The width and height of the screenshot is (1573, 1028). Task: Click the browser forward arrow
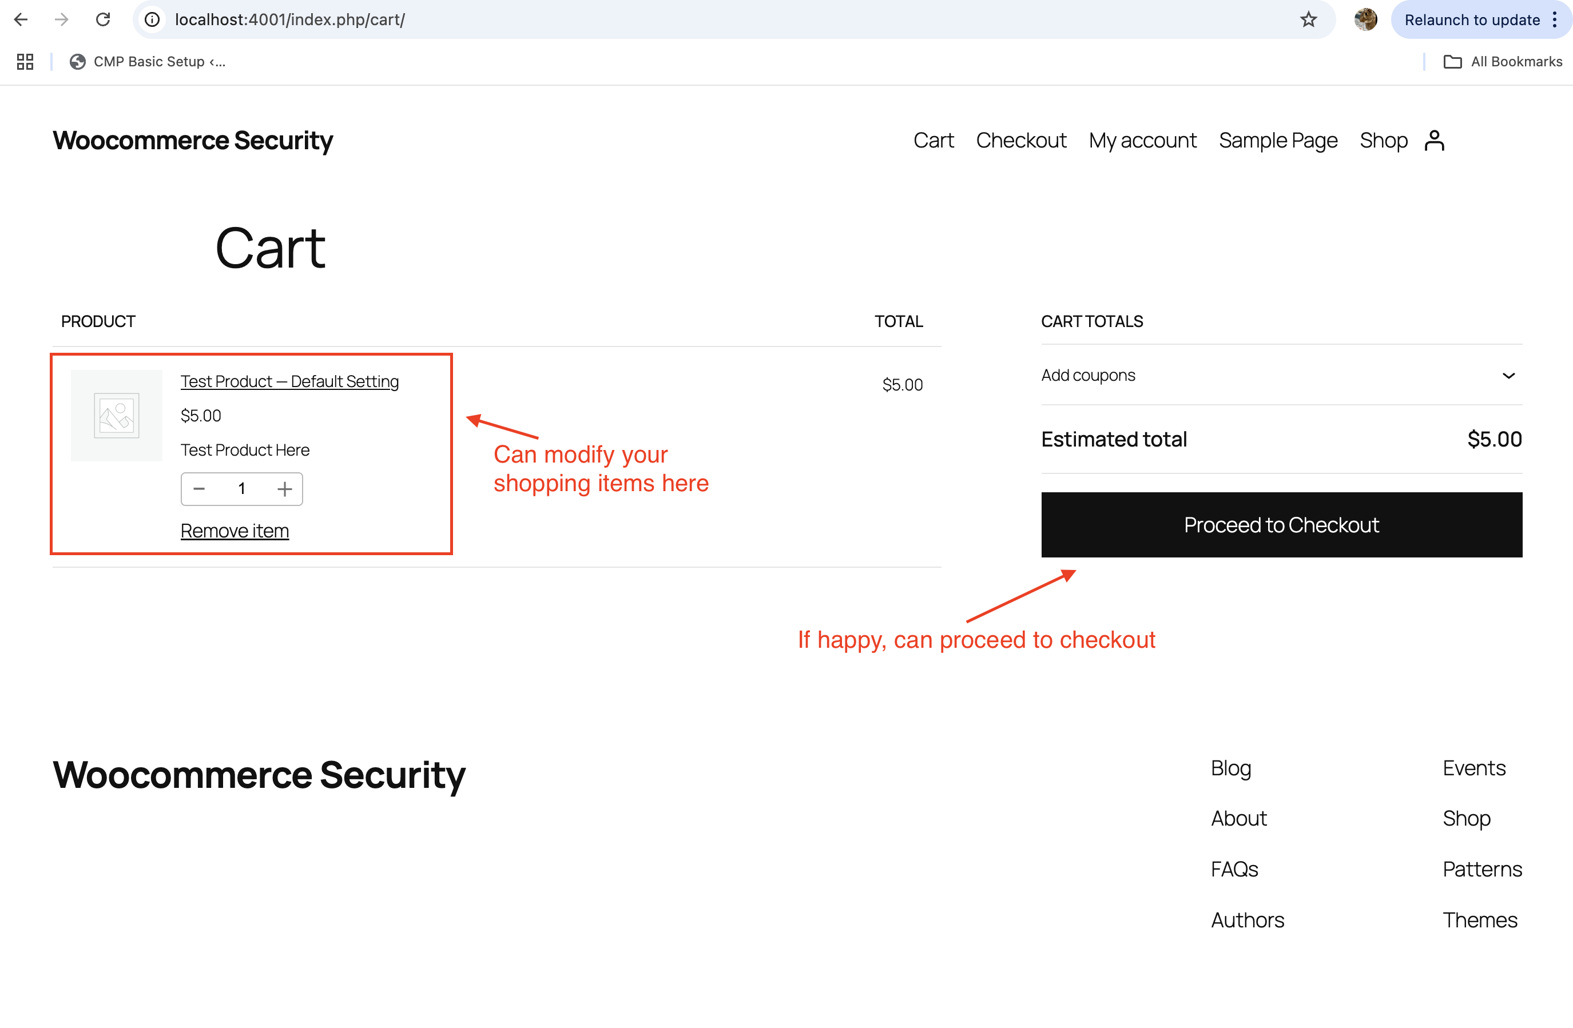point(61,19)
